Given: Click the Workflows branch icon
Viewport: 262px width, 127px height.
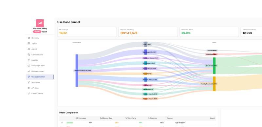Looking at the screenshot, I should tap(29, 82).
